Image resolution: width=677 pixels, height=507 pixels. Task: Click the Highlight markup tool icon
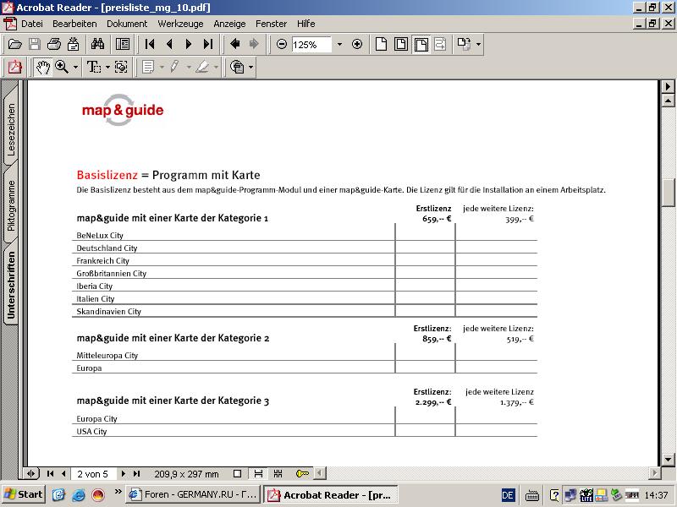point(202,68)
